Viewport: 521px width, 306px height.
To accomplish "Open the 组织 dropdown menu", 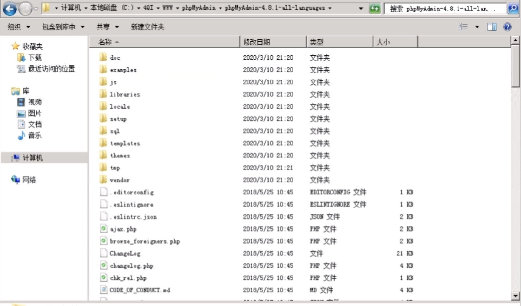I will [19, 27].
